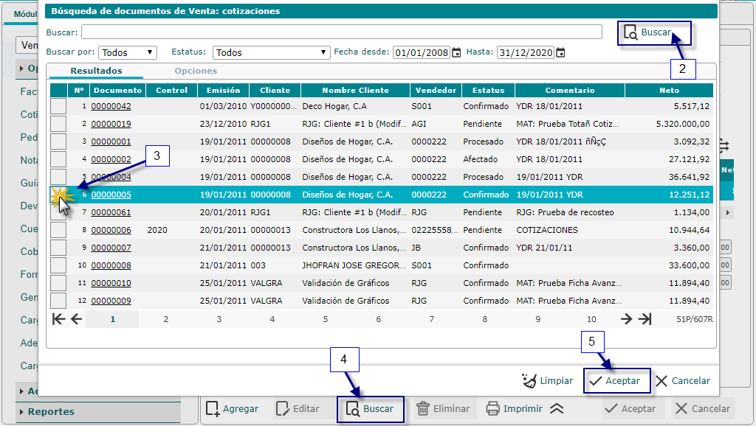Go to previous results page
This screenshot has height=426, width=756.
click(x=76, y=319)
